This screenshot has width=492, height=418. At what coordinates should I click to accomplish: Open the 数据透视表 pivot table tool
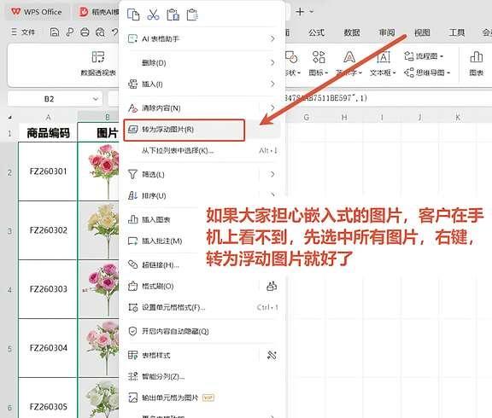tap(98, 64)
